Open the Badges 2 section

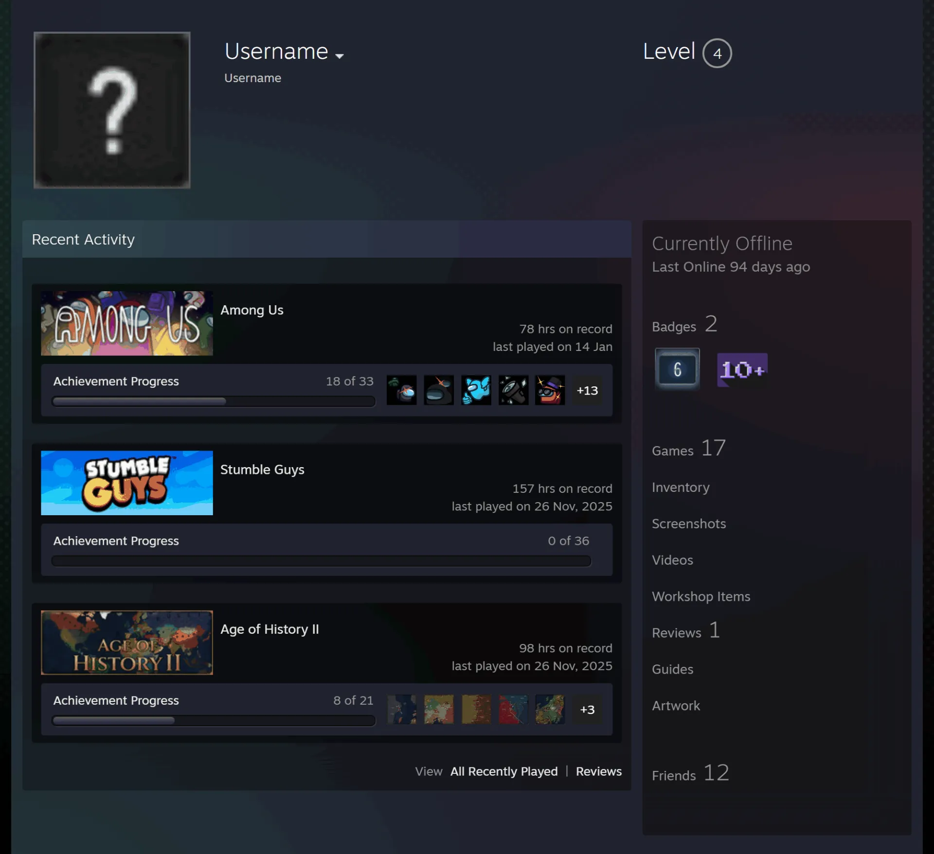coord(684,325)
